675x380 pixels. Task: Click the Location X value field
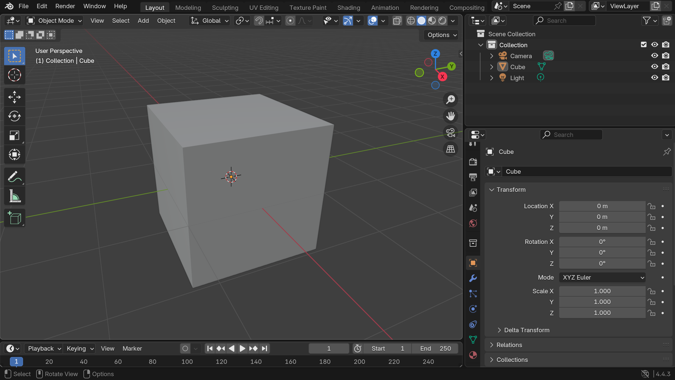[x=602, y=206]
